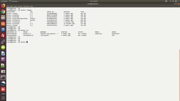The height and width of the screenshot is (101, 180).
Task: Open the clock showing Sun 22:43
Action: [x=94, y=1]
